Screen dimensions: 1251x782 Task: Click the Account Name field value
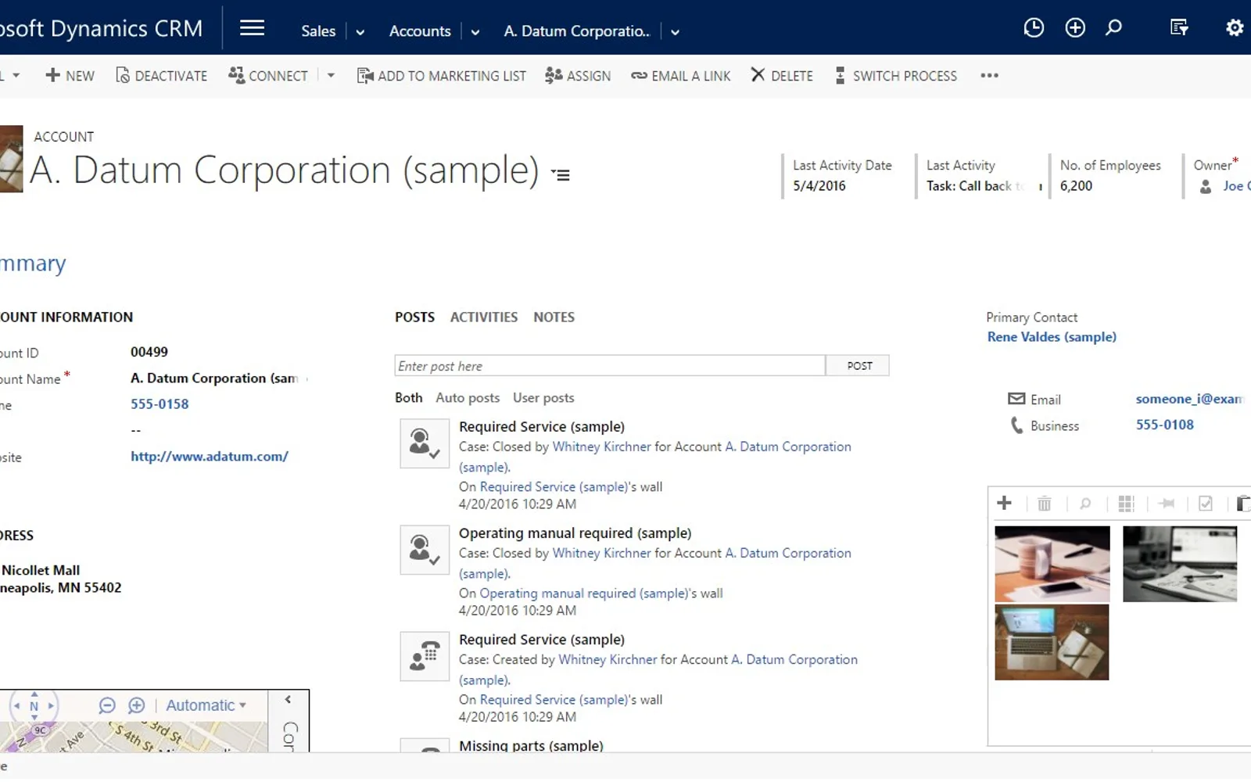pyautogui.click(x=214, y=378)
